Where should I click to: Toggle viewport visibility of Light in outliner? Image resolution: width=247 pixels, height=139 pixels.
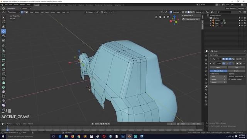coord(242,25)
